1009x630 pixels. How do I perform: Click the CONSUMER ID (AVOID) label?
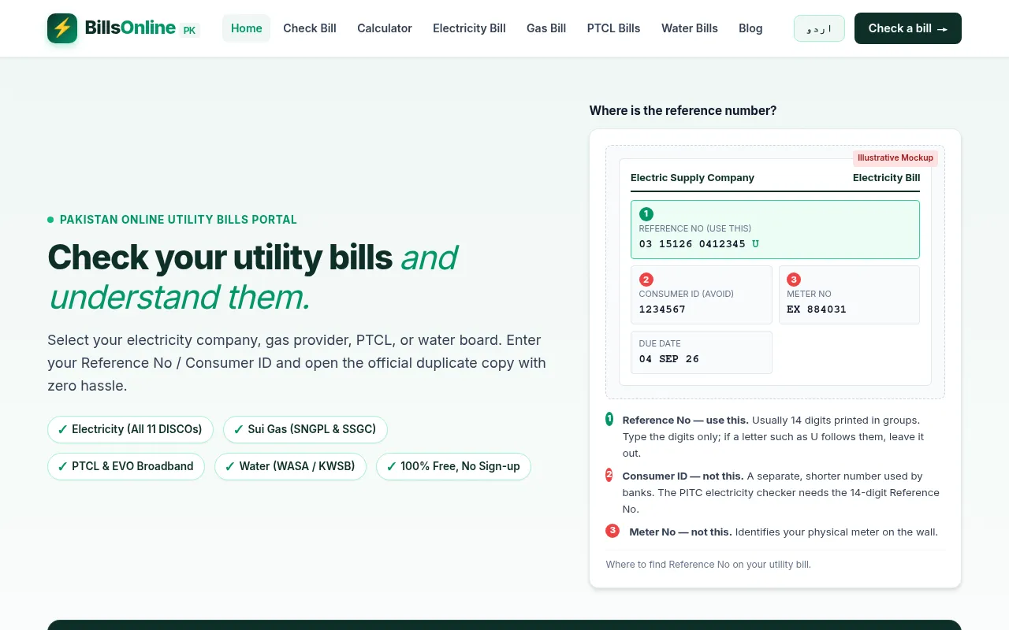(x=686, y=294)
